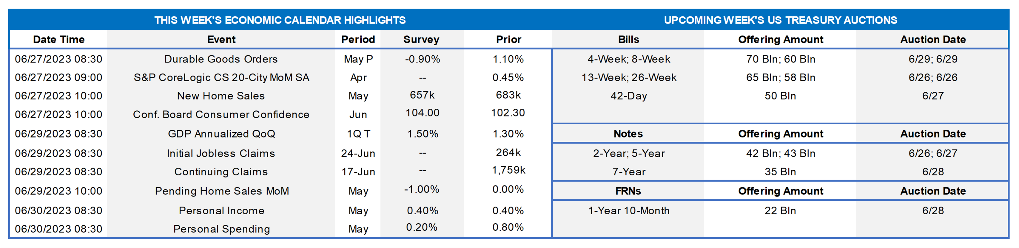Click the New Home Sales event
The height and width of the screenshot is (248, 1019).
pos(221,96)
